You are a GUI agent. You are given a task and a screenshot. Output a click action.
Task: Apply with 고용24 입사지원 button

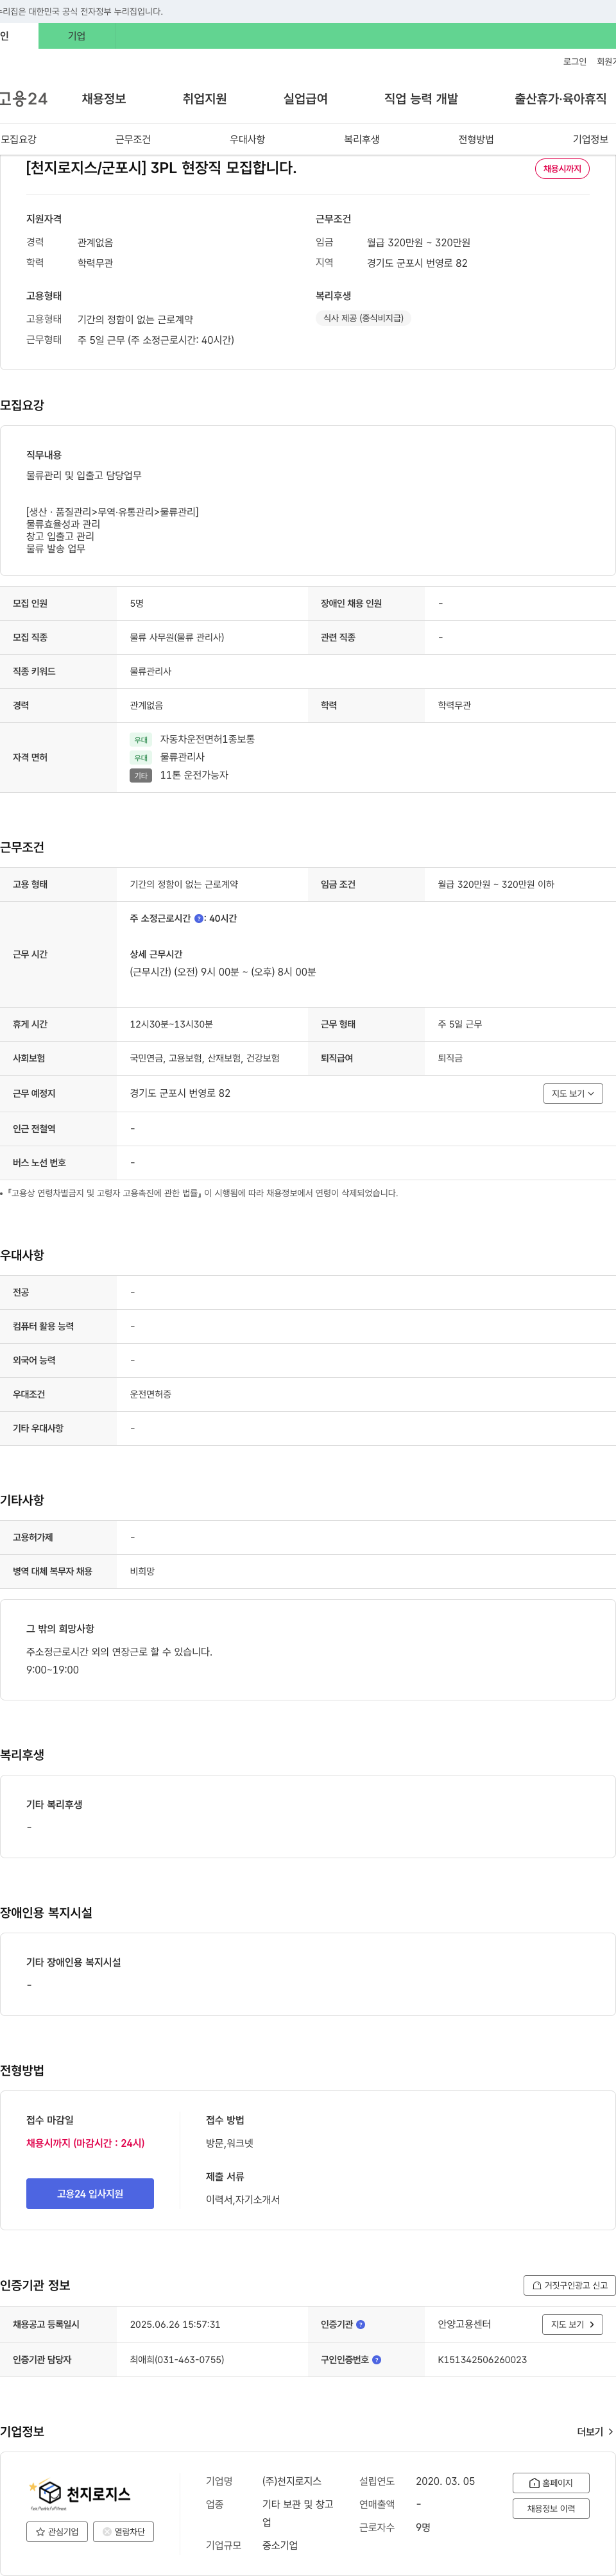point(90,2193)
